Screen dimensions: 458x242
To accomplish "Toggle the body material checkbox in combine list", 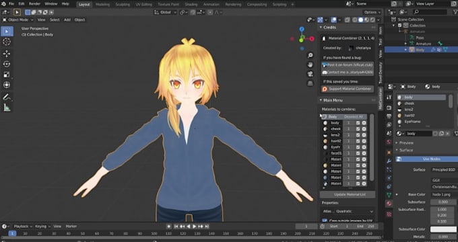I will (x=358, y=123).
